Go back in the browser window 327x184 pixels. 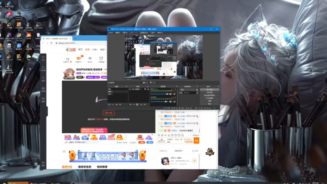click(x=43, y=43)
